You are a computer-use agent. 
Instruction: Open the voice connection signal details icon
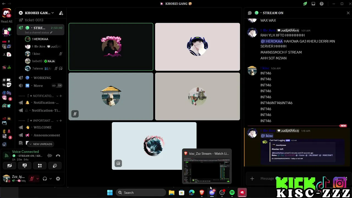[x=6, y=156]
